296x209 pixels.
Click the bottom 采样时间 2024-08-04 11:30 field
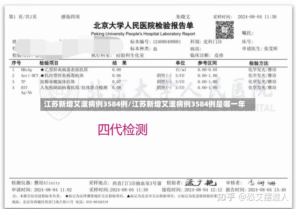click(x=118, y=190)
